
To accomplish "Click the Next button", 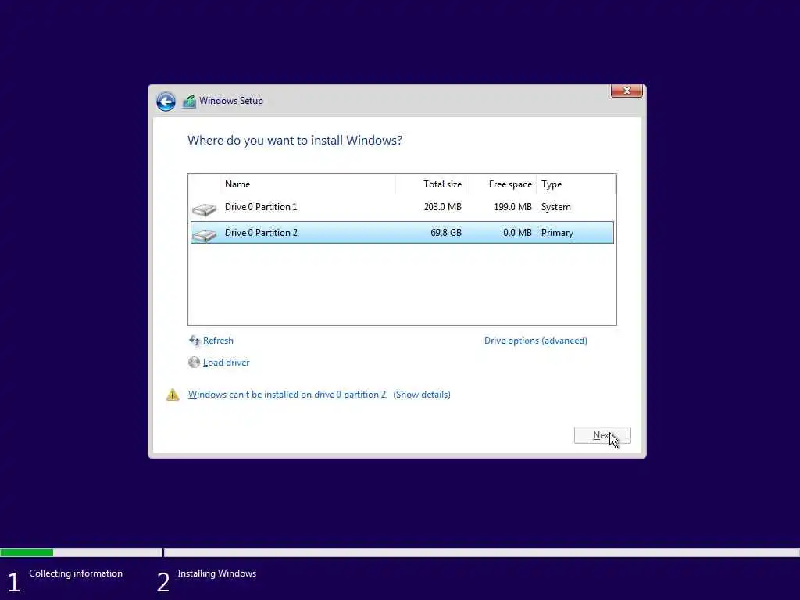I will point(602,435).
